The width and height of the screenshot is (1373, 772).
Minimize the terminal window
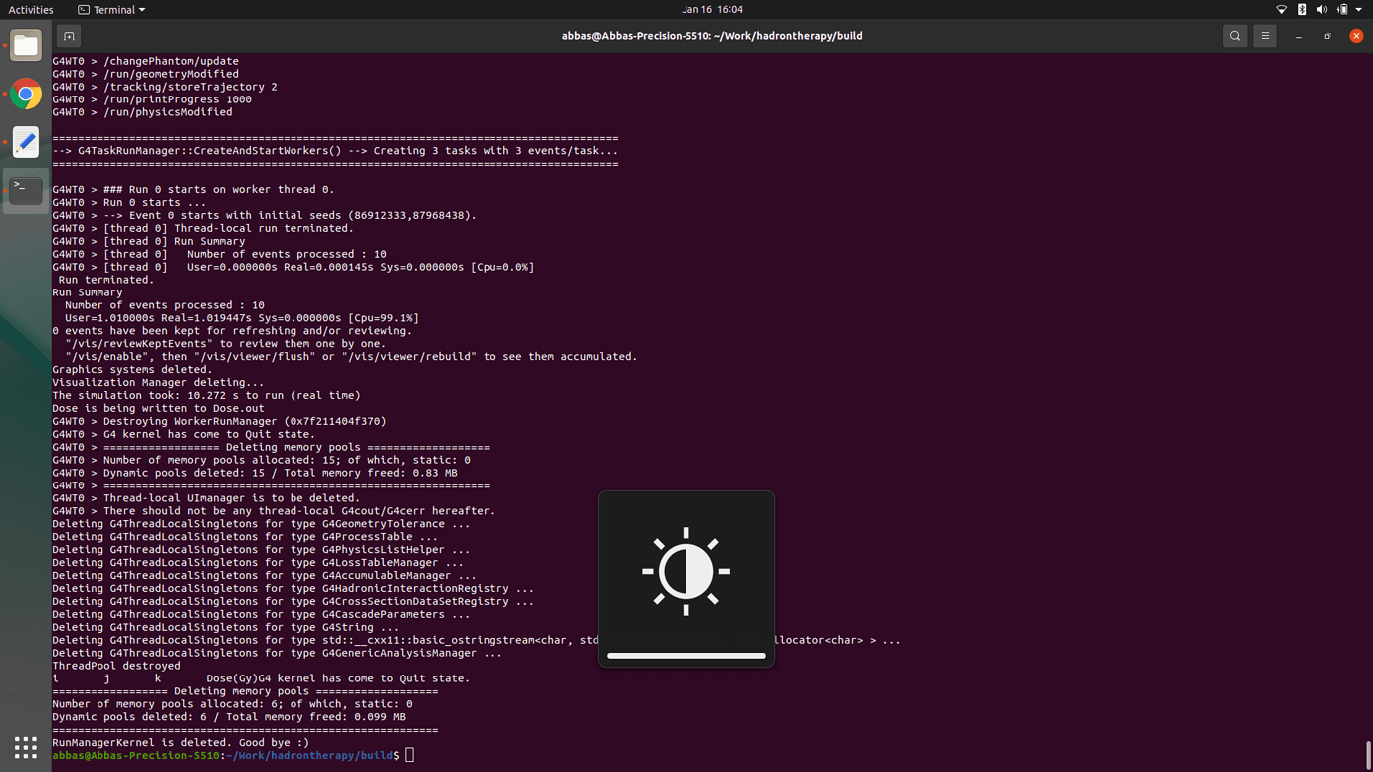[1299, 36]
